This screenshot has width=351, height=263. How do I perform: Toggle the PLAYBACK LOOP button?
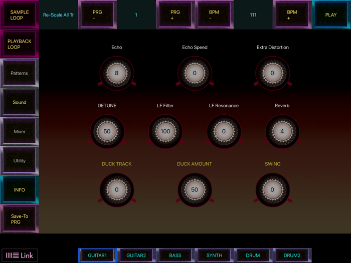(x=20, y=44)
